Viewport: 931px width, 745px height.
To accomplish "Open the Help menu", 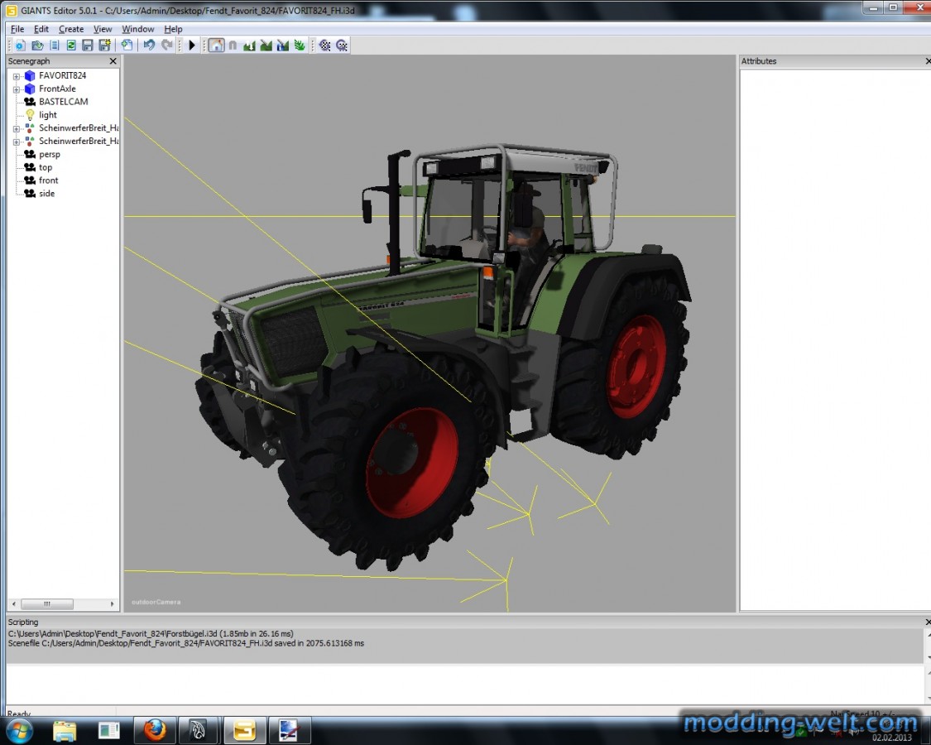I will 174,28.
